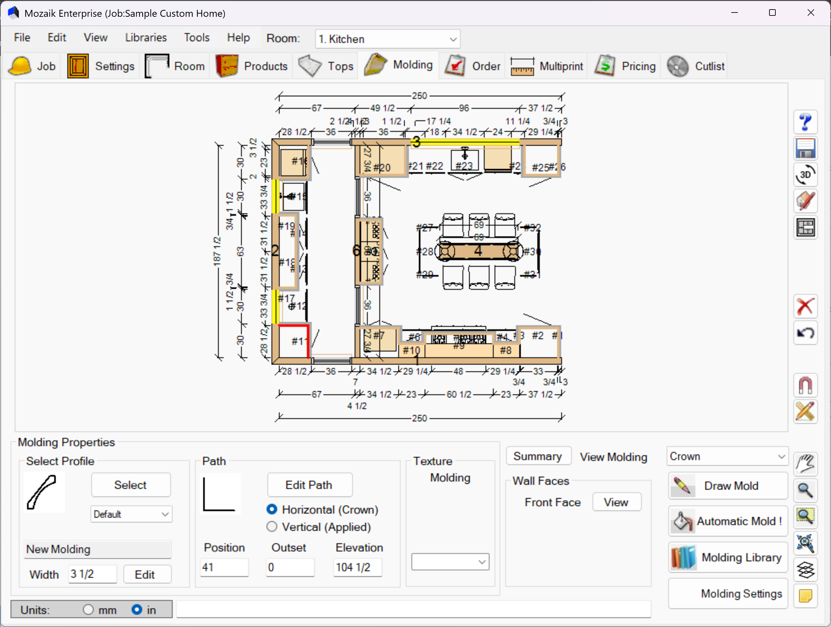Toggle the magnet snap icon
Screen dimensions: 831x627
(805, 385)
